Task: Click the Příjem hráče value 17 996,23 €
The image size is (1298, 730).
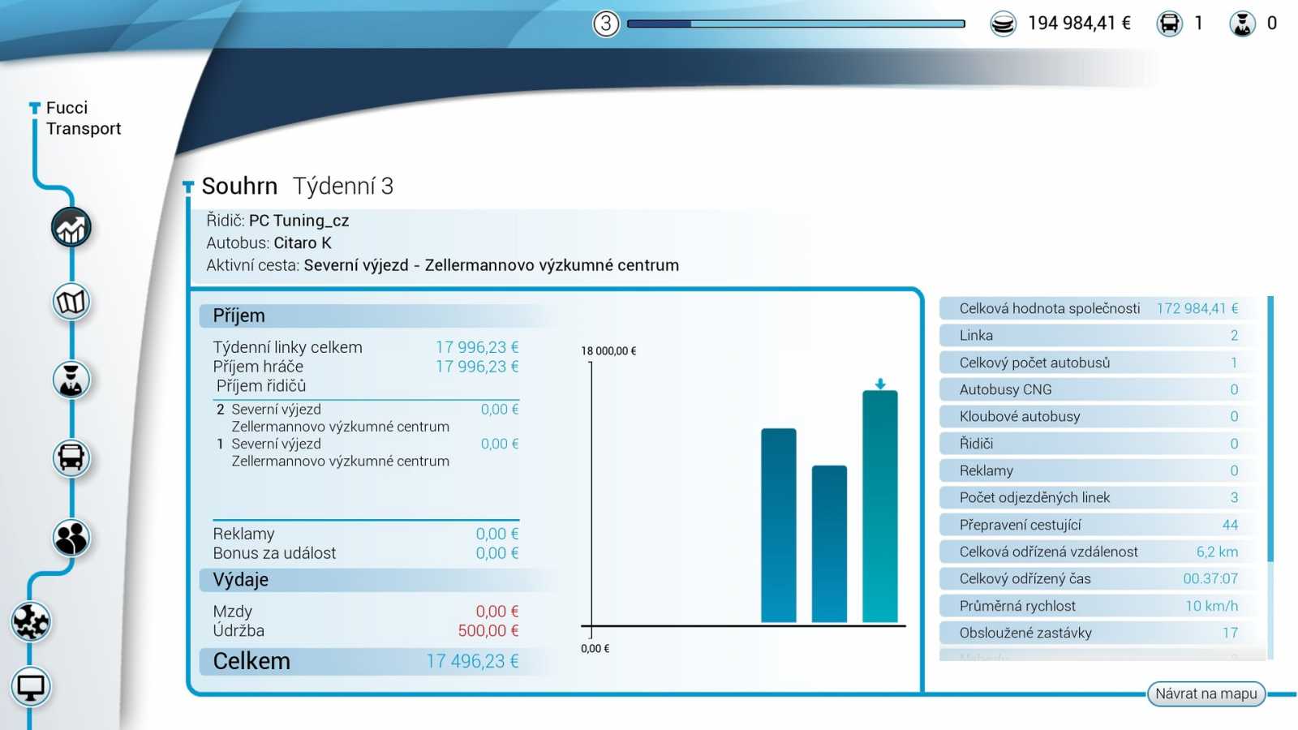Action: click(x=477, y=367)
